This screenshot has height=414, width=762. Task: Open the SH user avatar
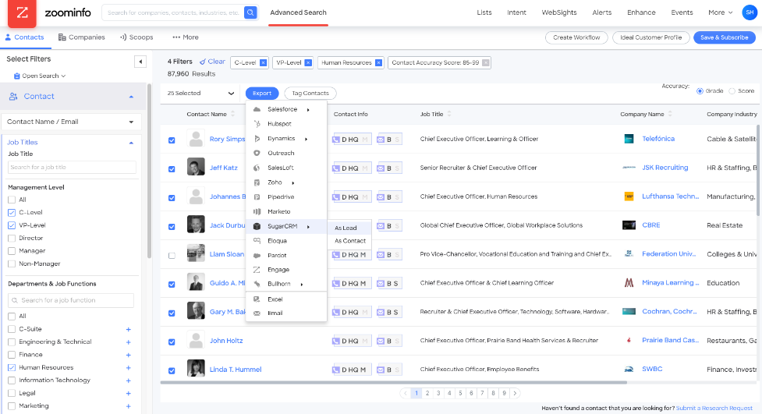(750, 12)
